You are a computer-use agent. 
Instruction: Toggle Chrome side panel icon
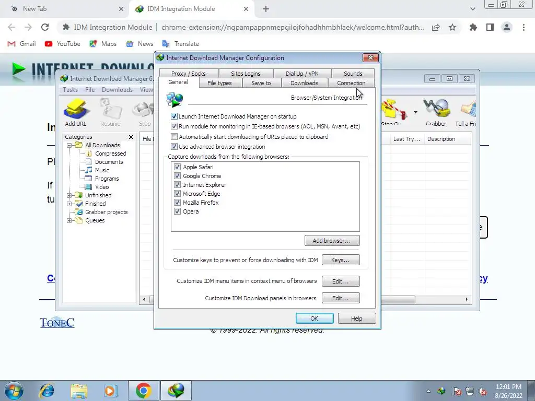490,27
